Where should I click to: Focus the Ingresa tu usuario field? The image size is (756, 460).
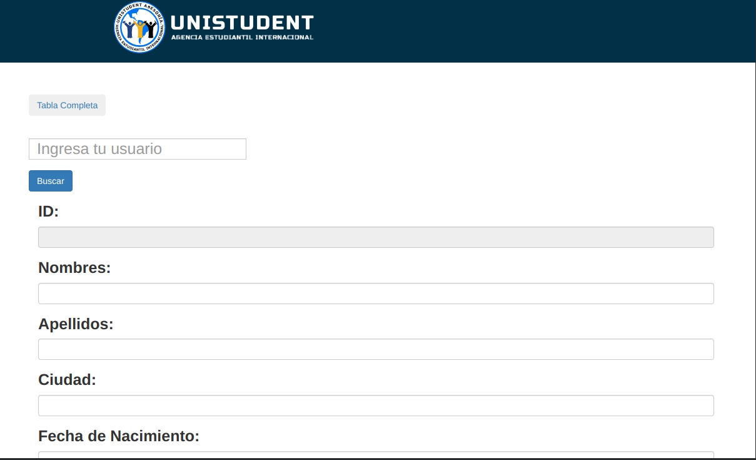[x=138, y=149]
